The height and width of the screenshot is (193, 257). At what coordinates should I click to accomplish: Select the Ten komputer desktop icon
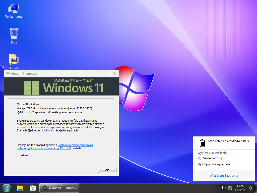pyautogui.click(x=14, y=11)
